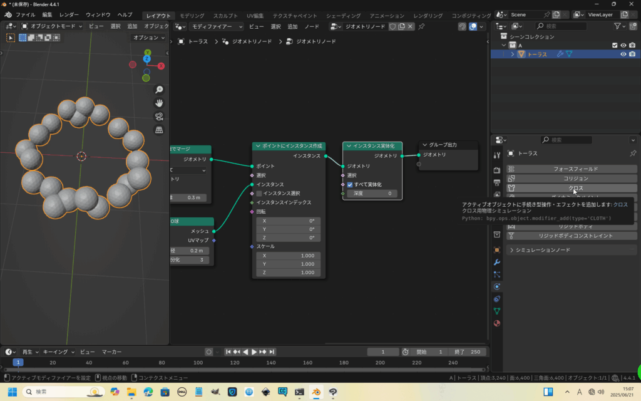Collapse the ポイントにインスタンス作成 node
Screen dimensions: 641x401
[258, 146]
